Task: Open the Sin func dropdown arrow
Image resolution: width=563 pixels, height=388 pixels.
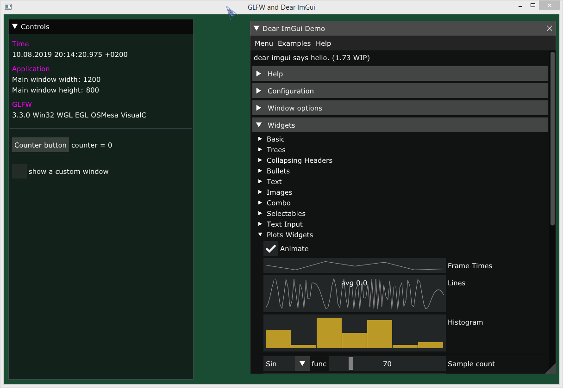Action: [x=302, y=363]
